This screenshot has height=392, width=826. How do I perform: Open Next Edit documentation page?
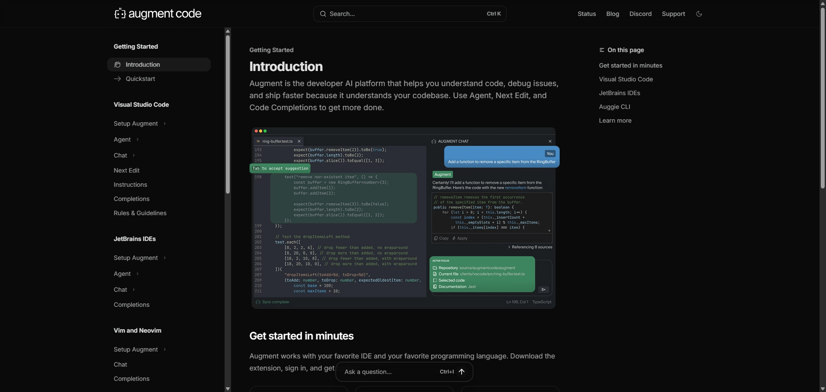pyautogui.click(x=126, y=170)
